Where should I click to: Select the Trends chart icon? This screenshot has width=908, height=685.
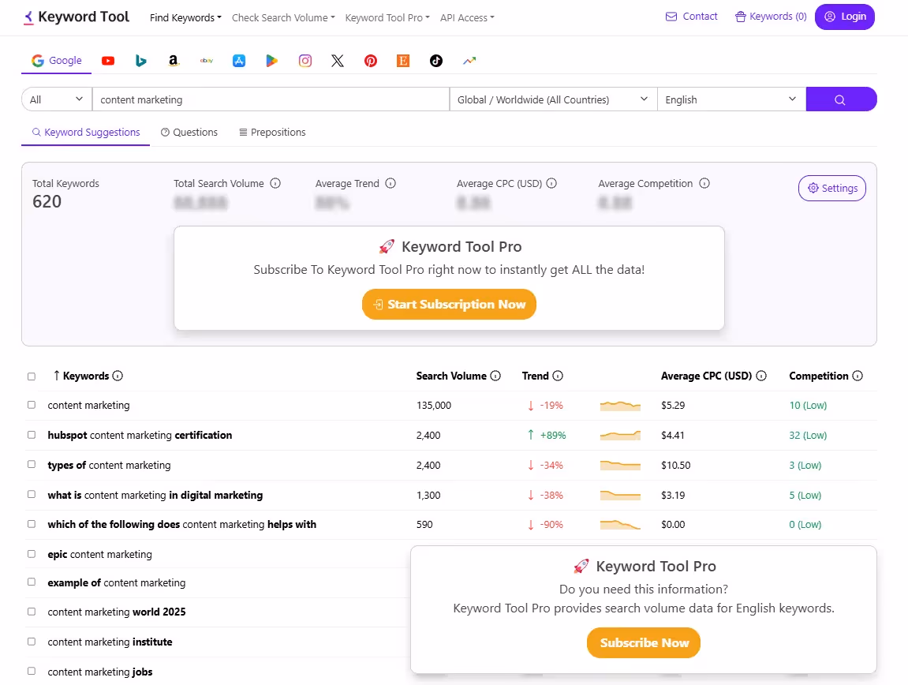tap(469, 60)
